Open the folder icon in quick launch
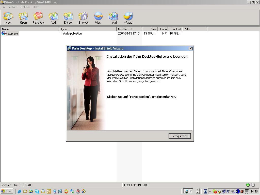This screenshot has height=195, width=260. tap(25, 191)
